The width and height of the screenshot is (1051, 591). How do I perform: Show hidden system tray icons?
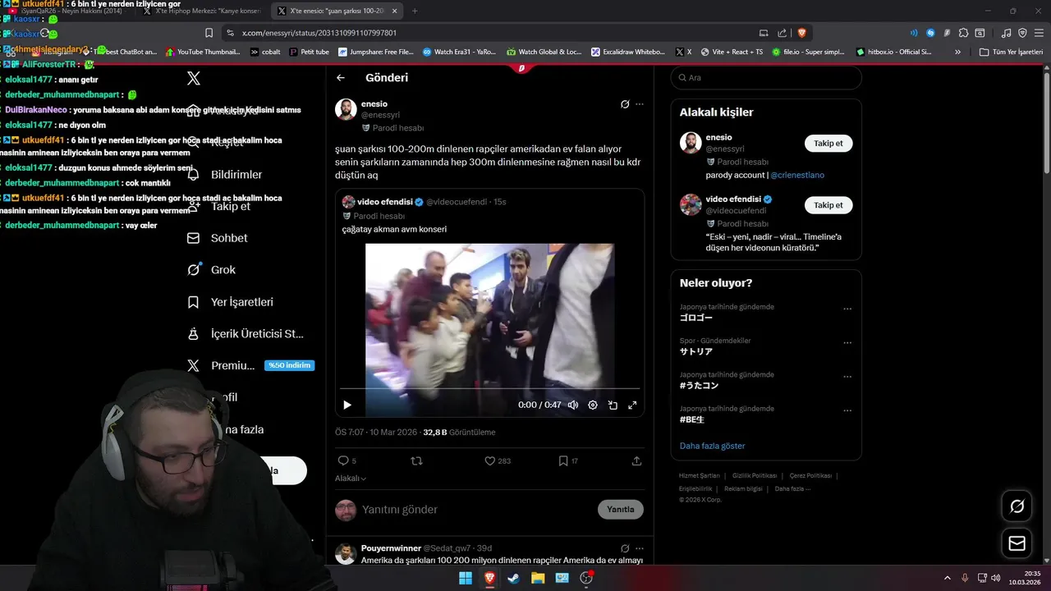coord(947,578)
